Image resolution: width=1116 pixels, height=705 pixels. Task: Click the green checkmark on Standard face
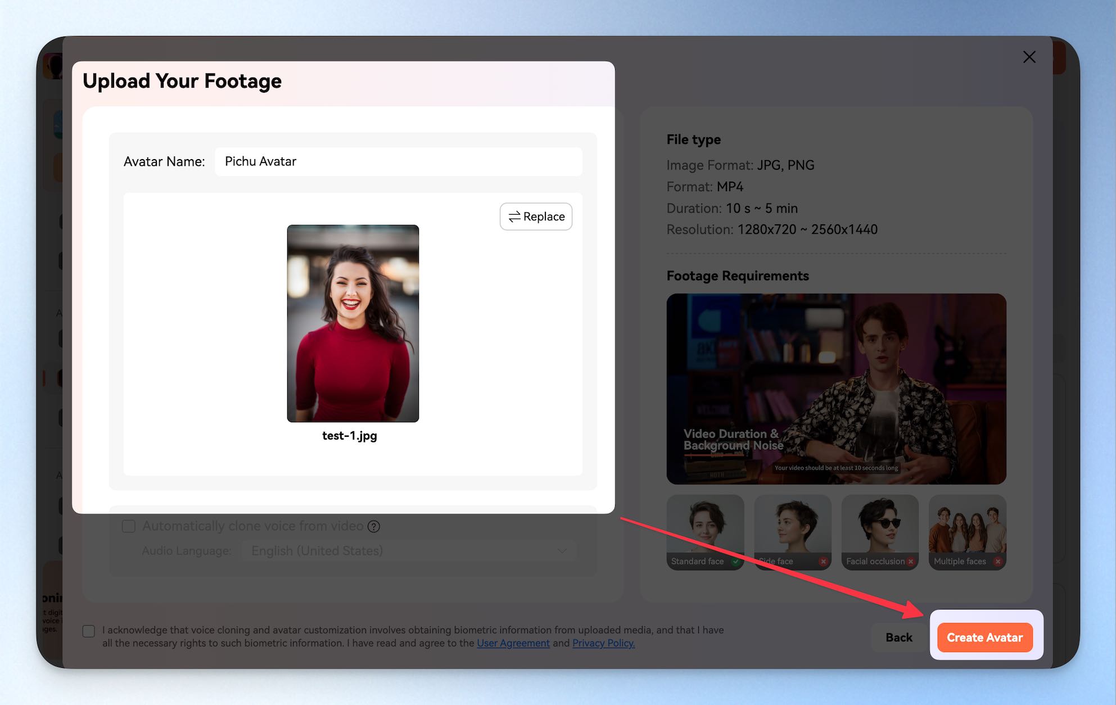tap(735, 562)
